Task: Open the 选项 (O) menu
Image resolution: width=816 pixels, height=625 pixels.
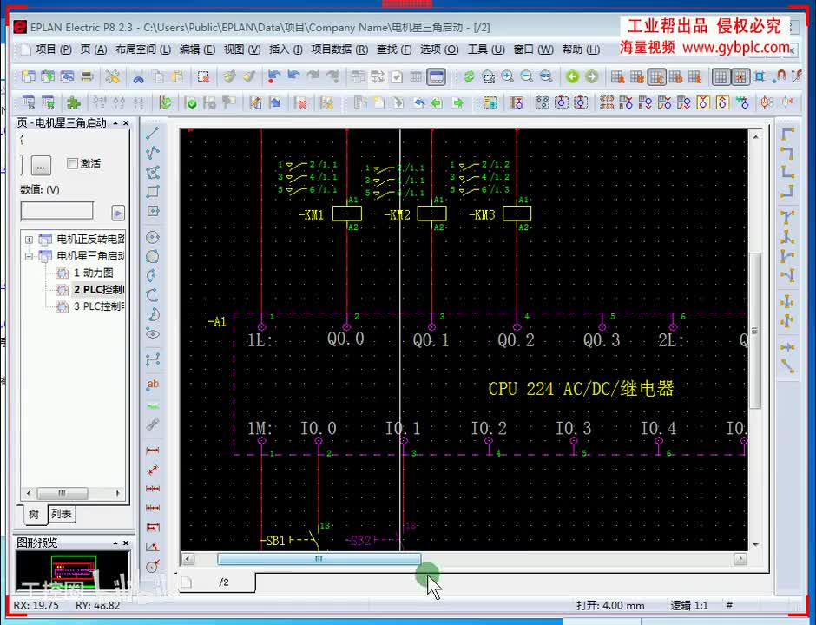Action: pos(439,49)
